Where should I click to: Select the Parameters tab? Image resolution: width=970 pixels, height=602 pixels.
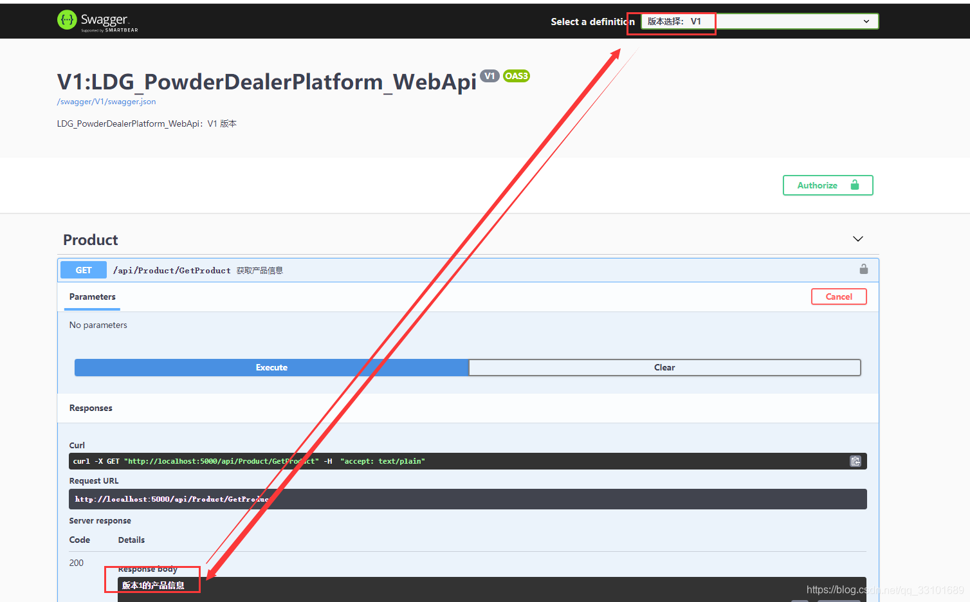[93, 296]
